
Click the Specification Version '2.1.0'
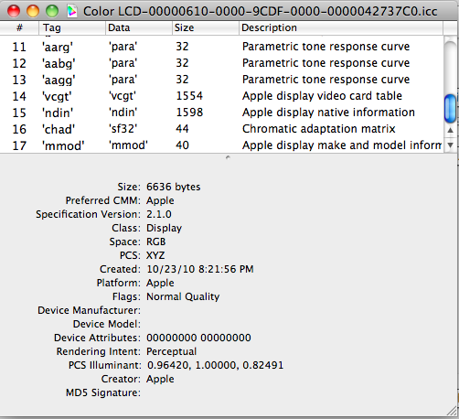159,214
